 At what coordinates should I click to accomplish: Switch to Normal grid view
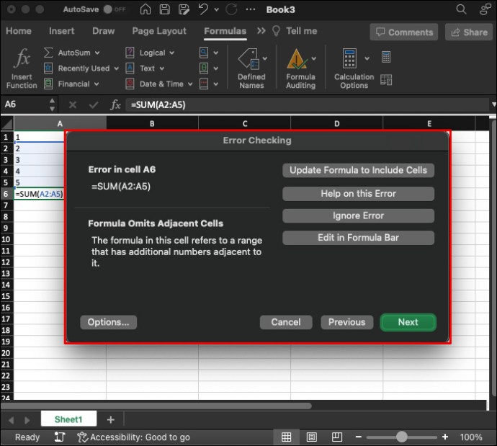(x=286, y=437)
